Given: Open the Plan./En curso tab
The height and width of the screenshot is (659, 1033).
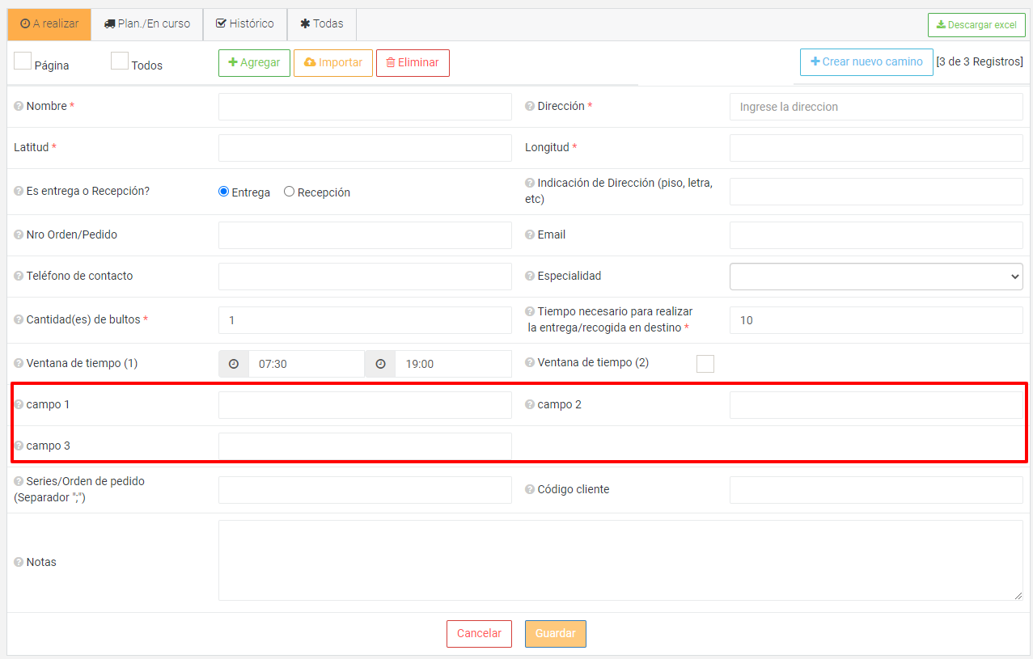Looking at the screenshot, I should click(147, 24).
